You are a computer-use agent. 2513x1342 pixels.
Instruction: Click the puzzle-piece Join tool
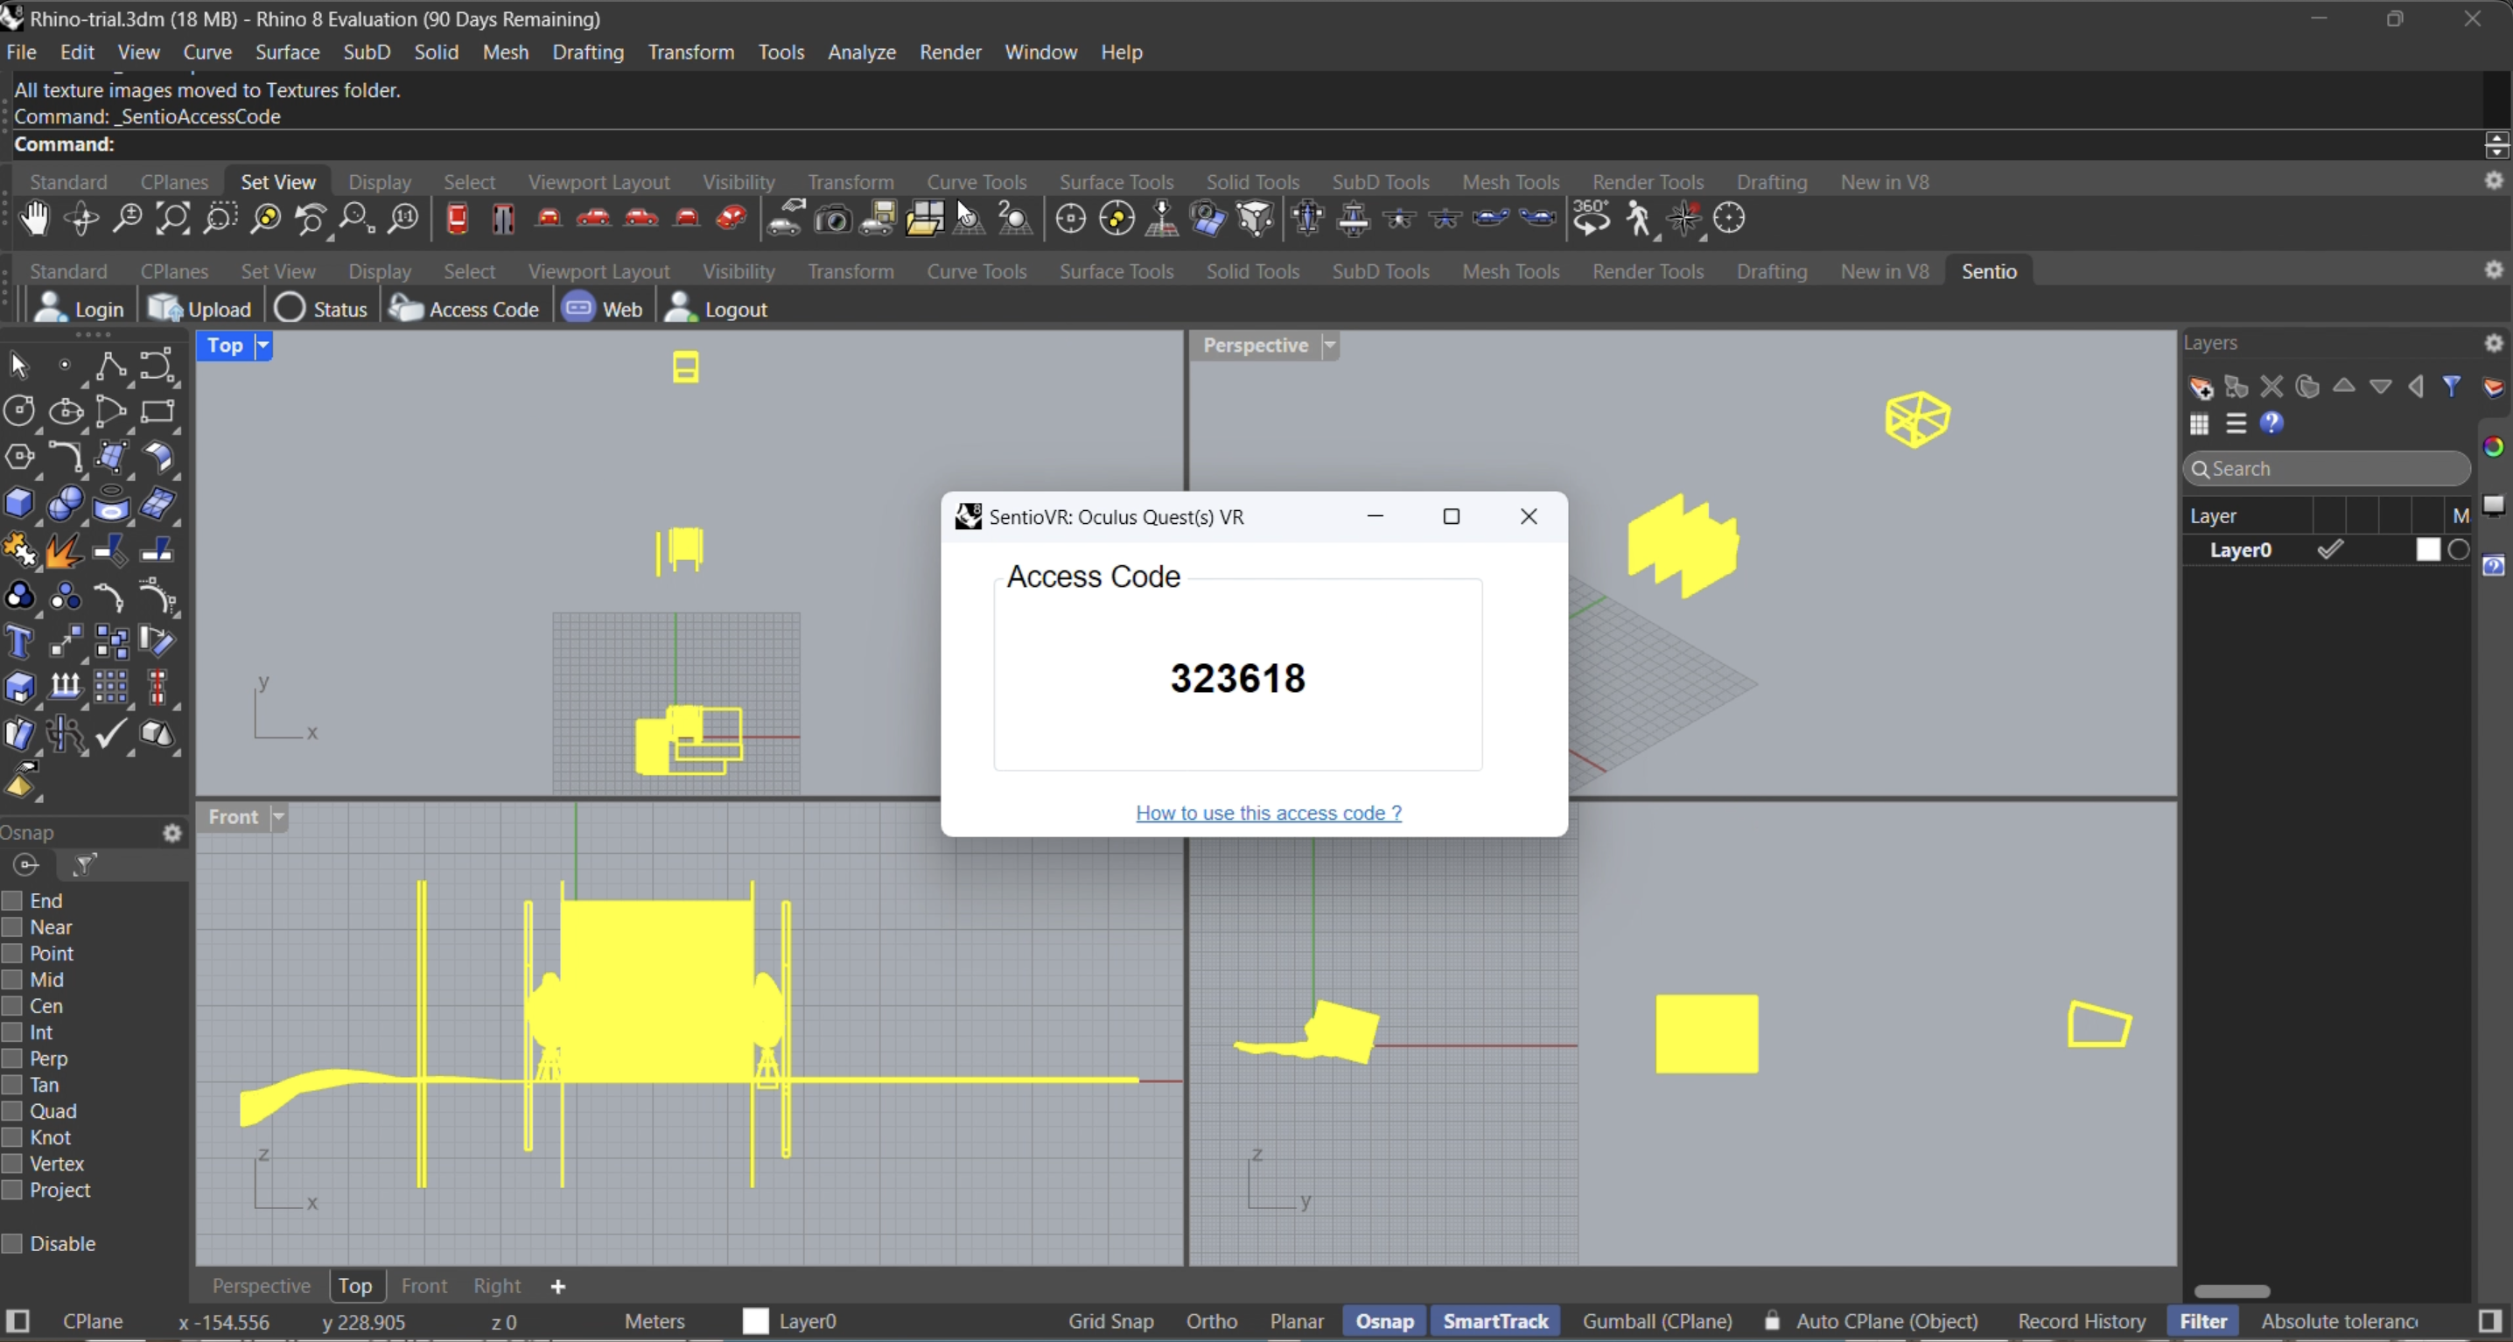(18, 550)
